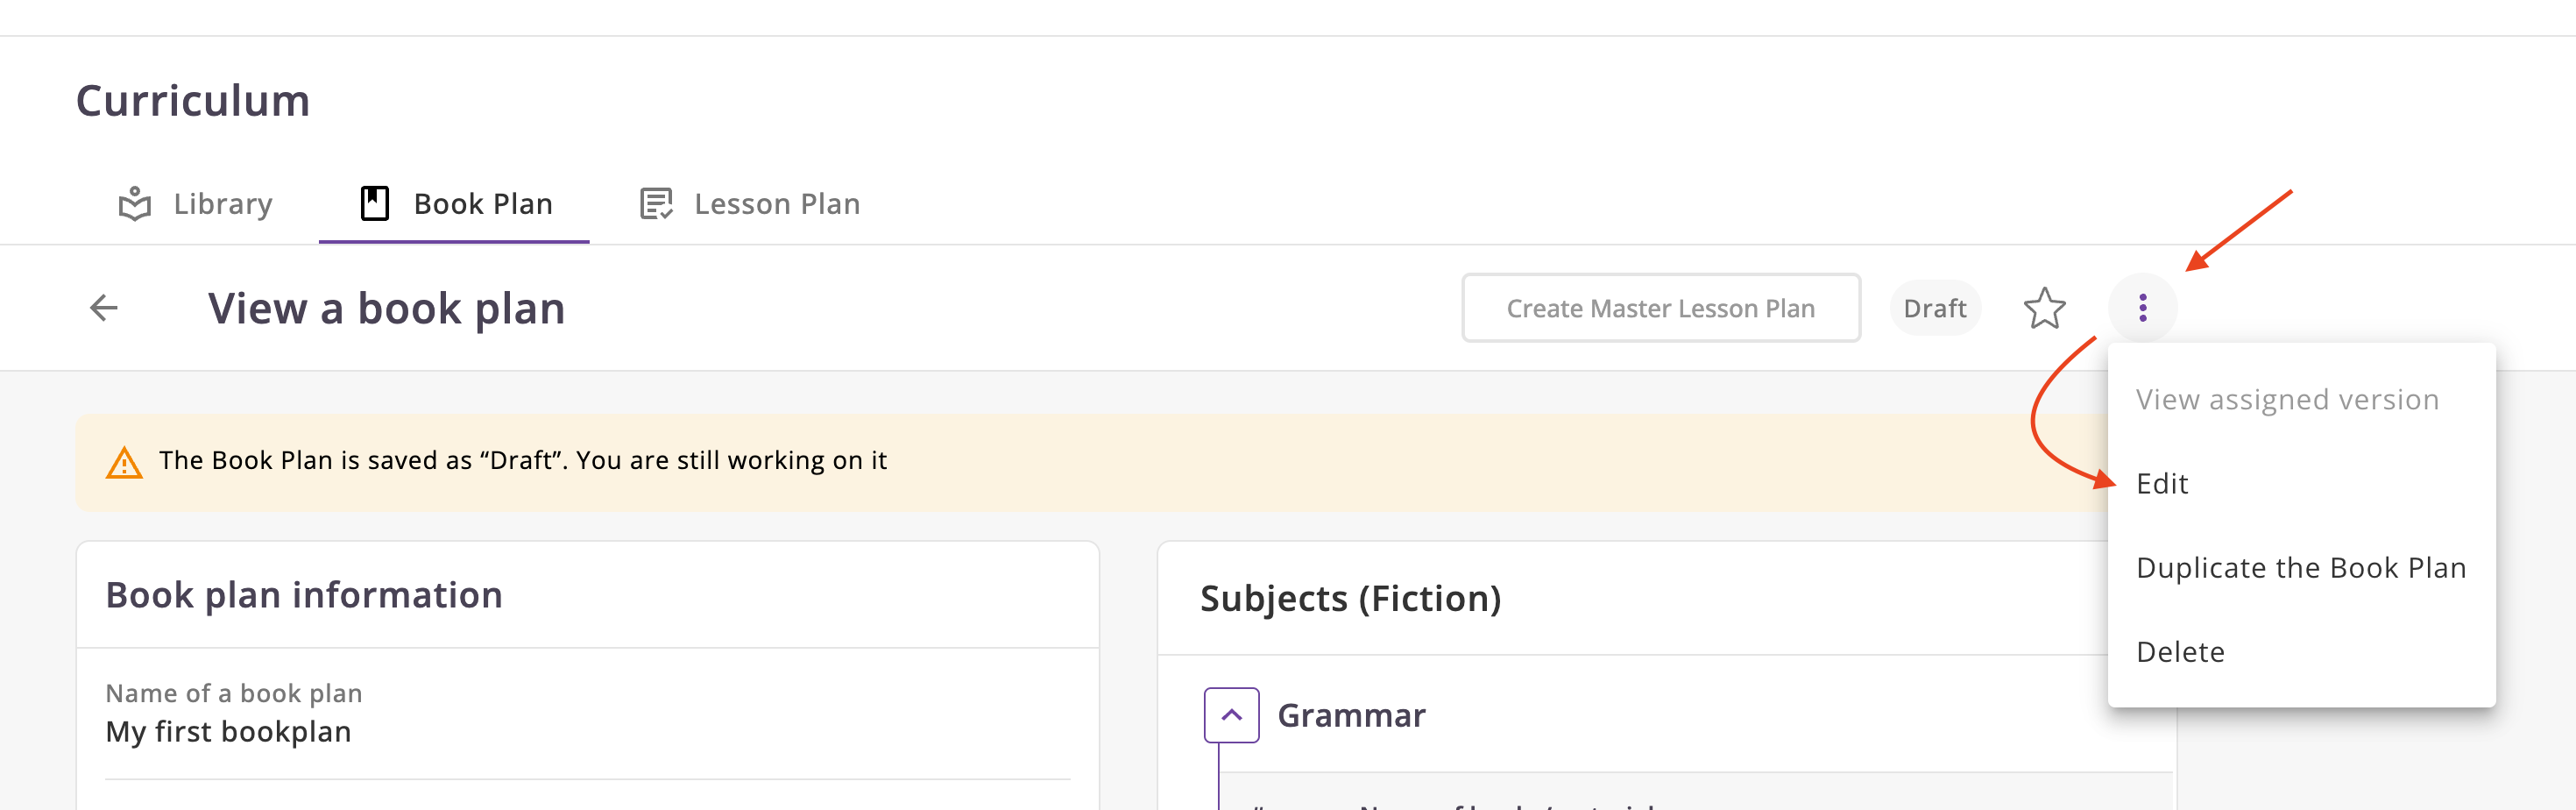
Task: Click the warning triangle icon in the banner
Action: tap(124, 463)
